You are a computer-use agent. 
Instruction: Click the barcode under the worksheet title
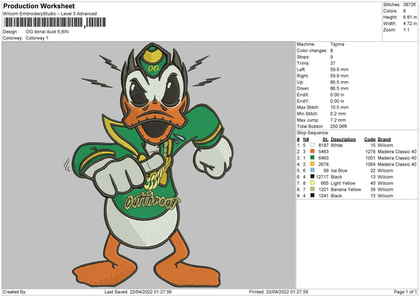55,22
